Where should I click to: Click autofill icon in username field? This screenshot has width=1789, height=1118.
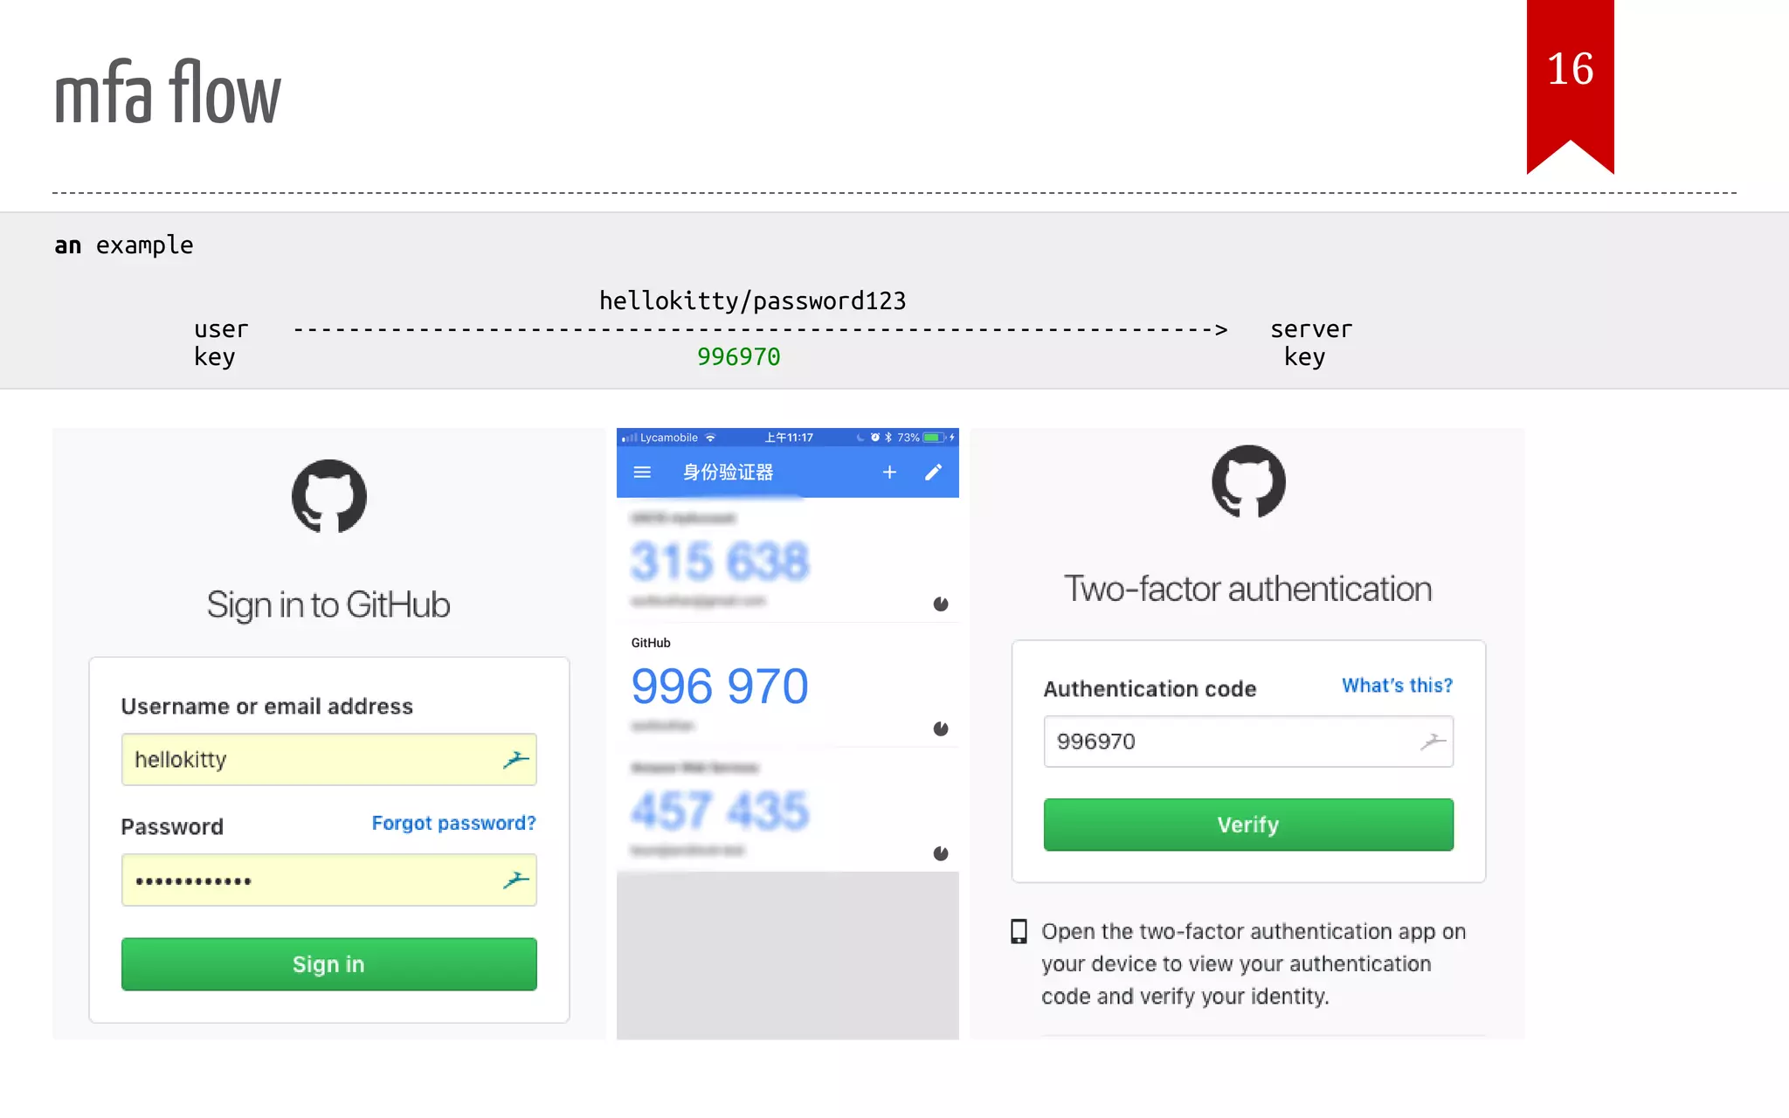pos(515,760)
